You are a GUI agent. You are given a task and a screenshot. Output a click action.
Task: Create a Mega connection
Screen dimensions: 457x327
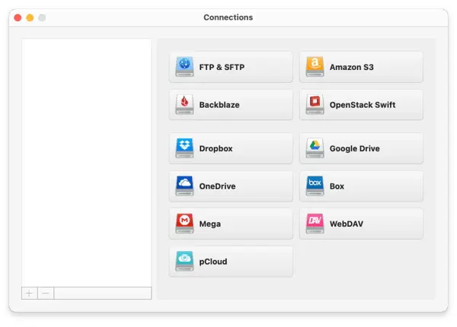pos(231,224)
